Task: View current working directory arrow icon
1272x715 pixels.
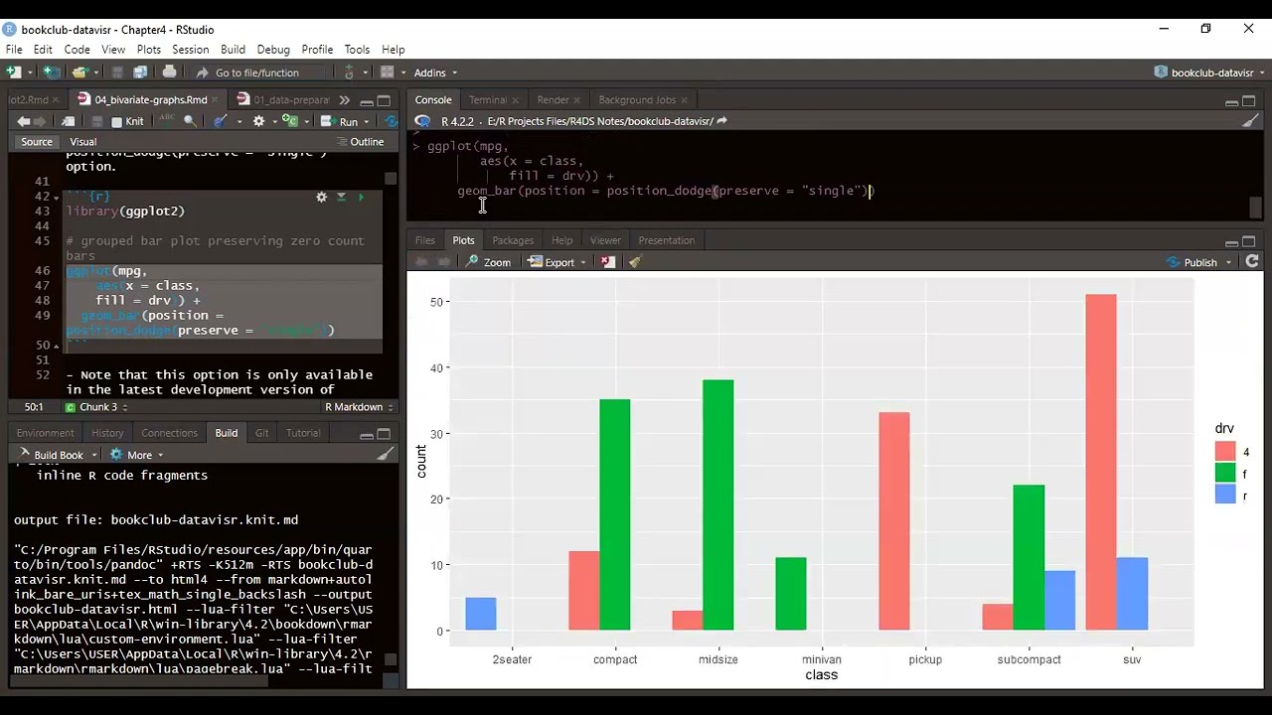Action: click(x=722, y=121)
